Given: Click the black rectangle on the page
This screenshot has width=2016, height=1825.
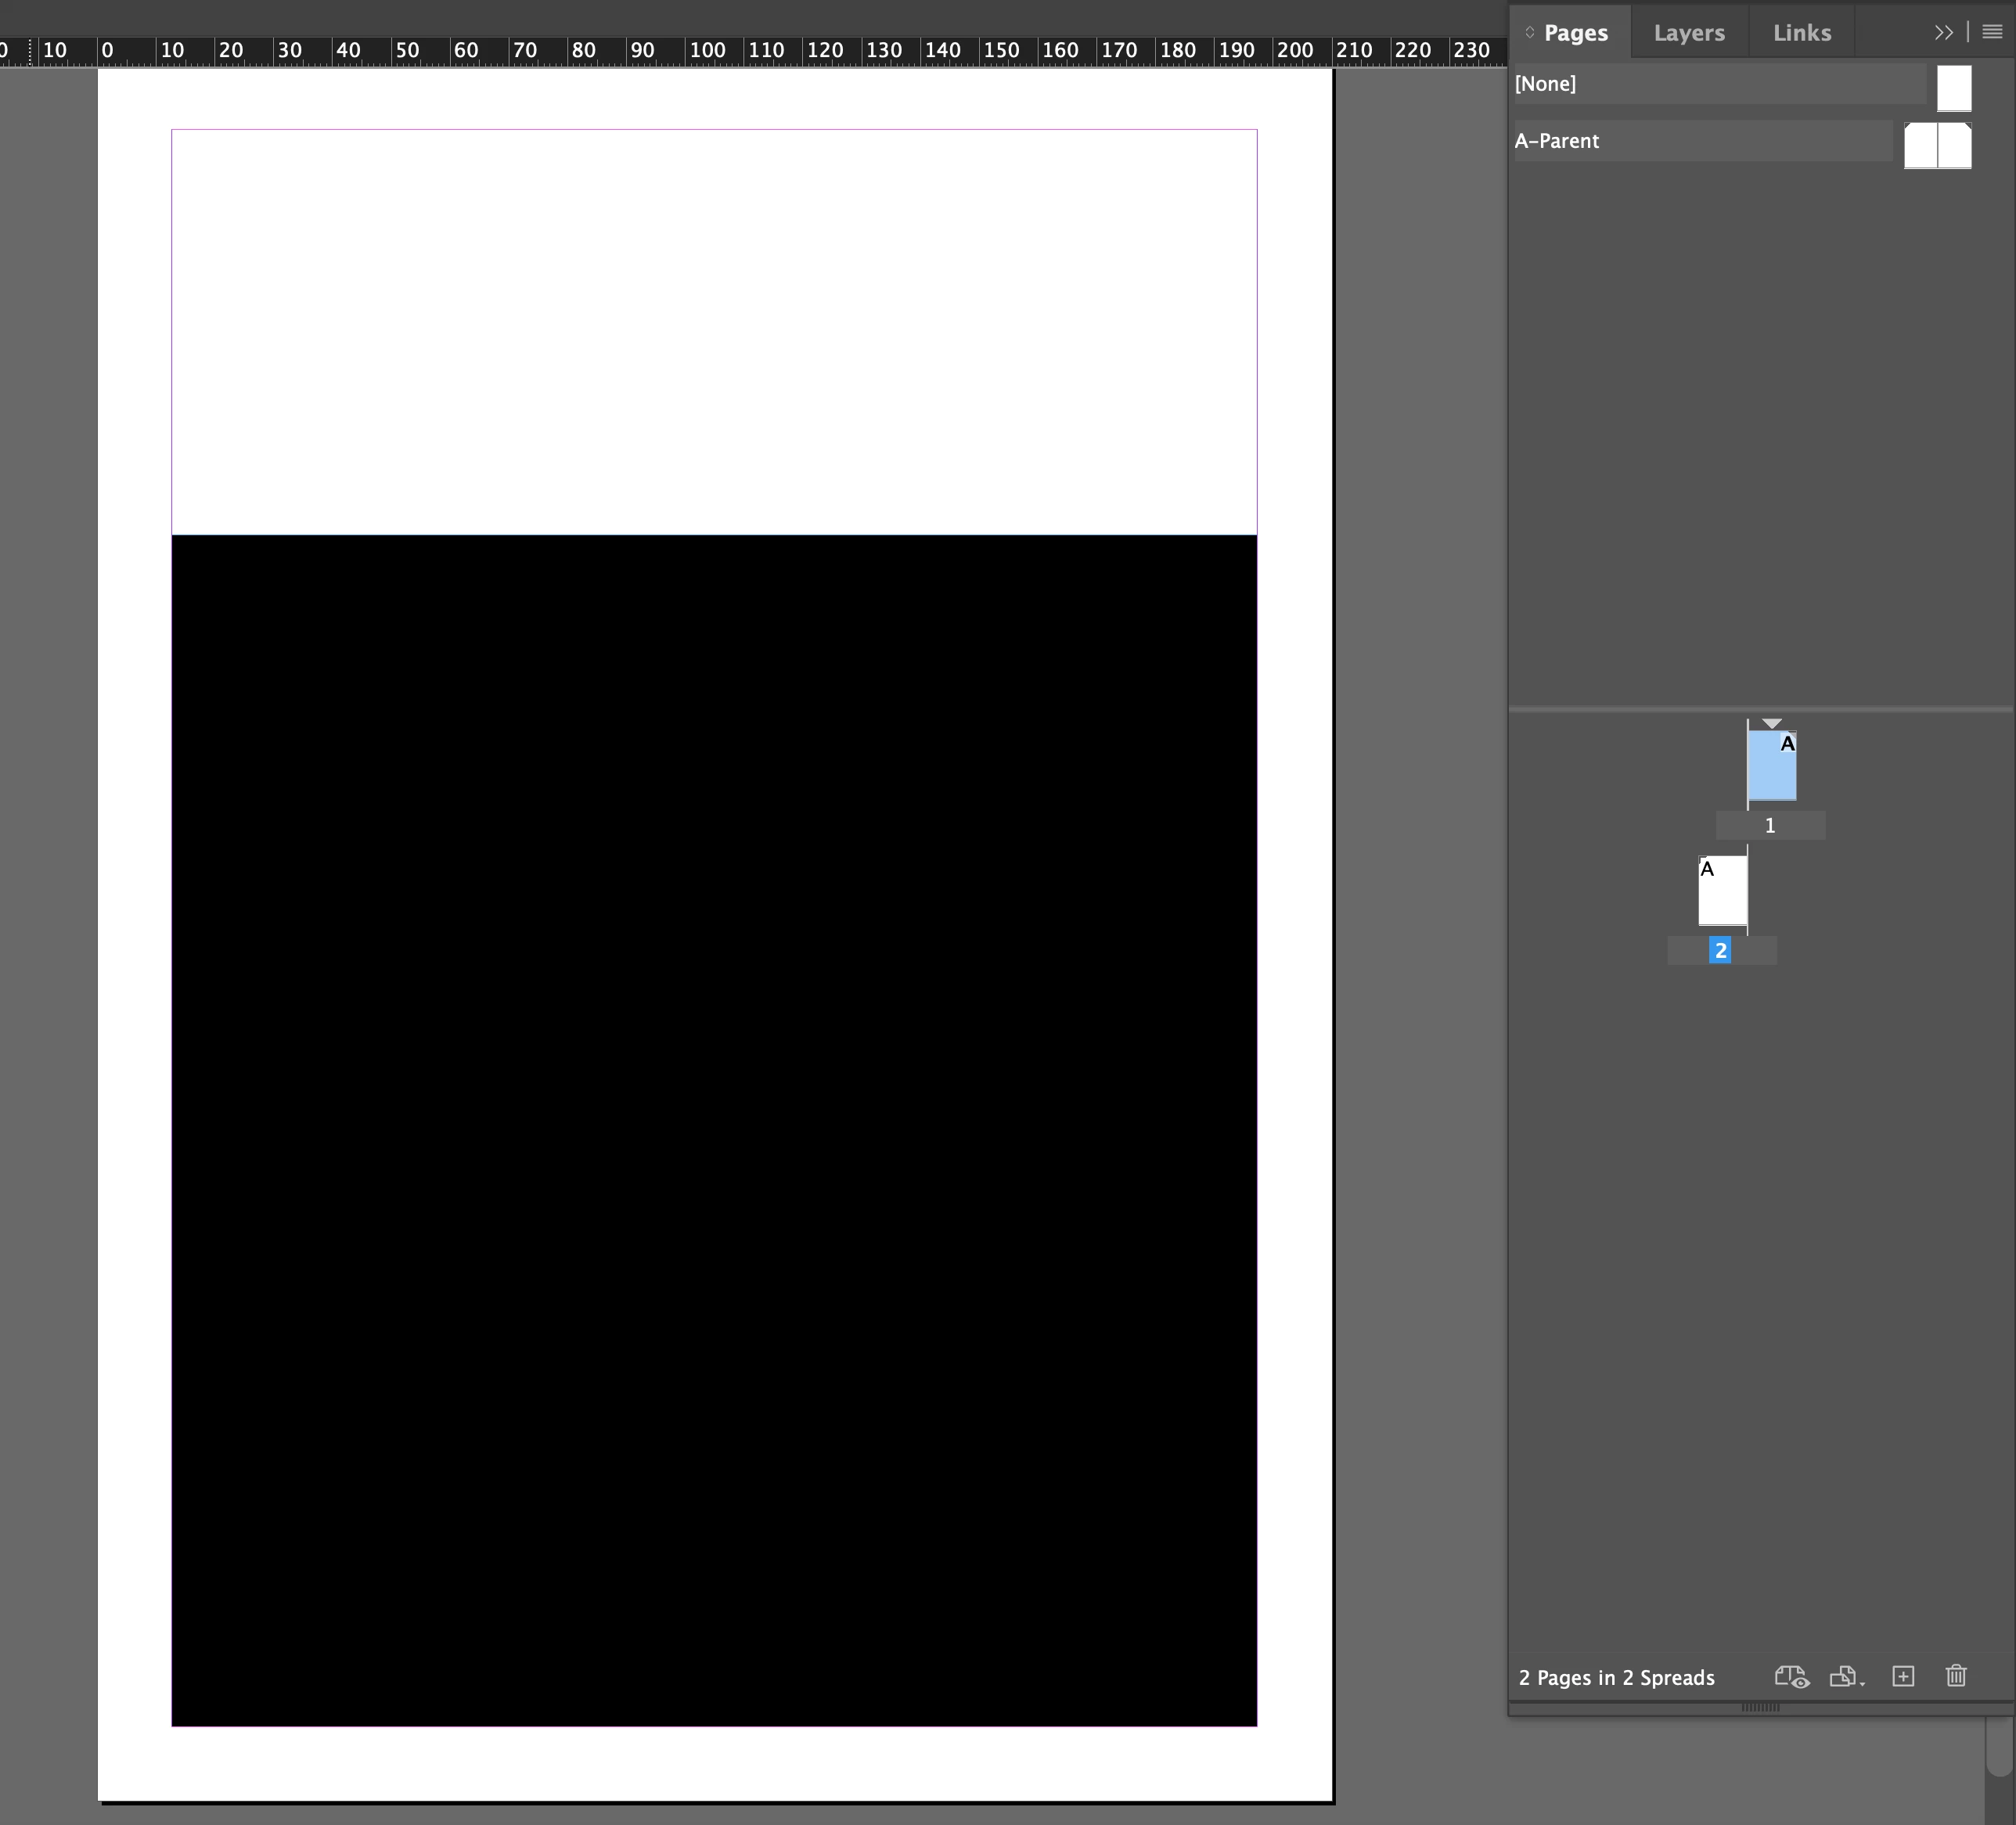Looking at the screenshot, I should (714, 1130).
